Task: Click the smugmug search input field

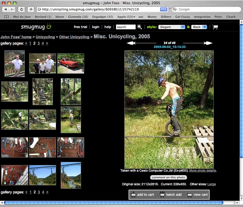Action: [x=126, y=27]
